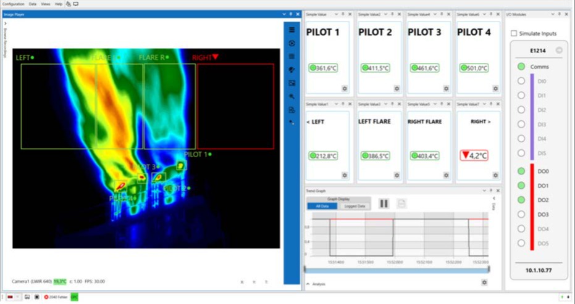Click the image settings icon in blue sidebar
This screenshot has height=304, width=575.
click(292, 83)
